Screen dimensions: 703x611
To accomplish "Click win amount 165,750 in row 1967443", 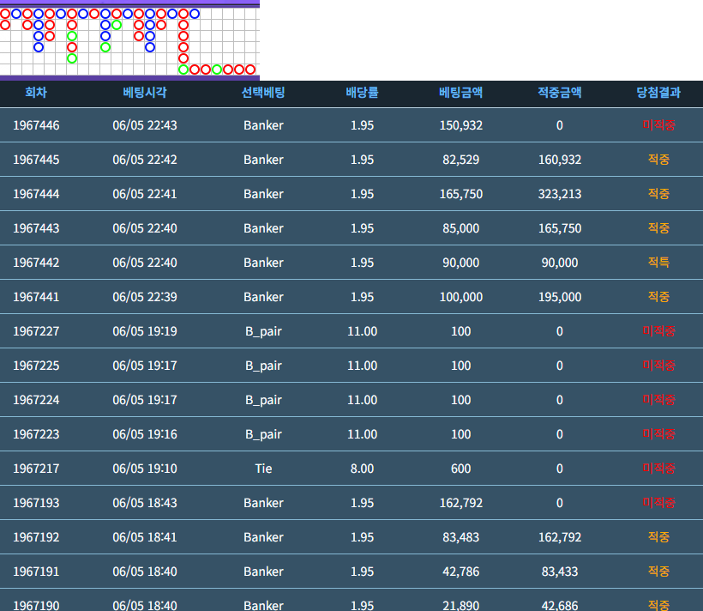I will 560,228.
